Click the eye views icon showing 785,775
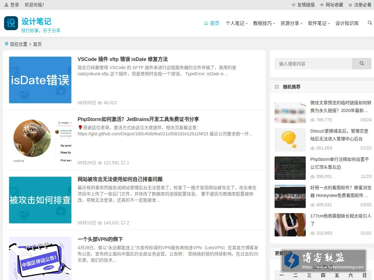This screenshot has width=374, height=280. [313, 120]
